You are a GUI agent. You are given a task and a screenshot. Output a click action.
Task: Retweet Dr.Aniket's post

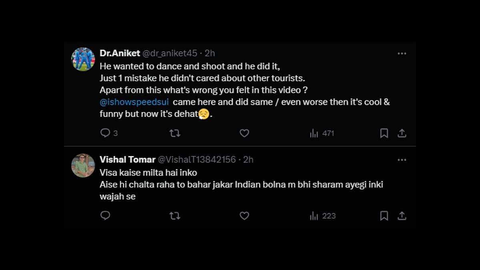click(175, 133)
